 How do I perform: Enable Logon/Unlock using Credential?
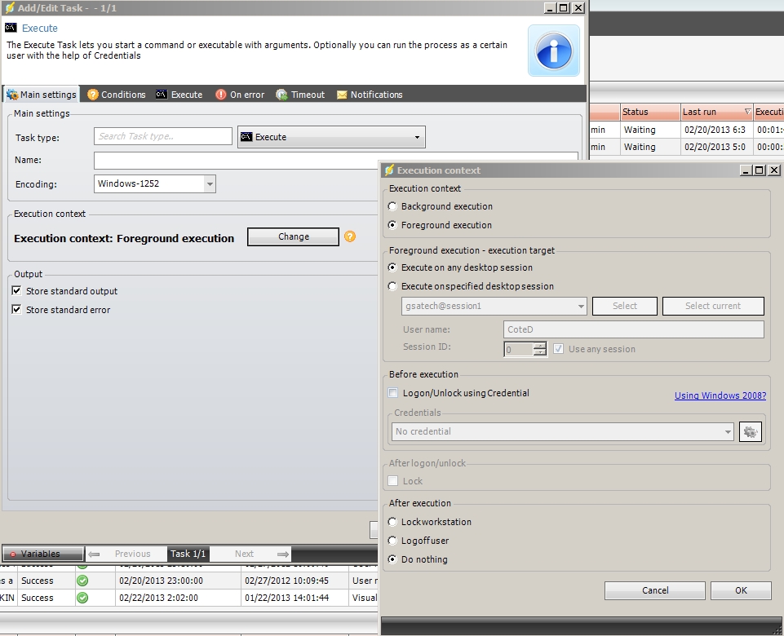click(x=394, y=393)
